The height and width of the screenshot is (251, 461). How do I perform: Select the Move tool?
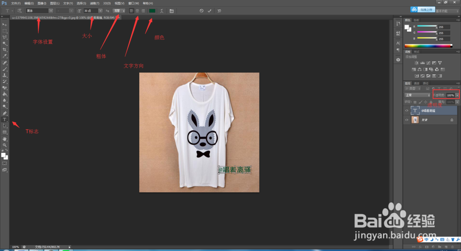pos(5,24)
